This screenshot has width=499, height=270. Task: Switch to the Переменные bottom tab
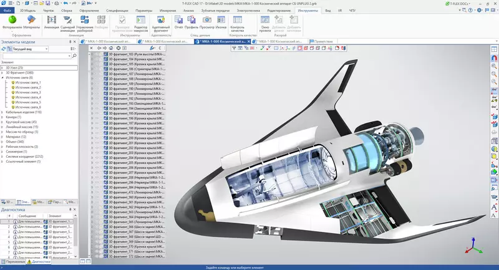[15, 262]
